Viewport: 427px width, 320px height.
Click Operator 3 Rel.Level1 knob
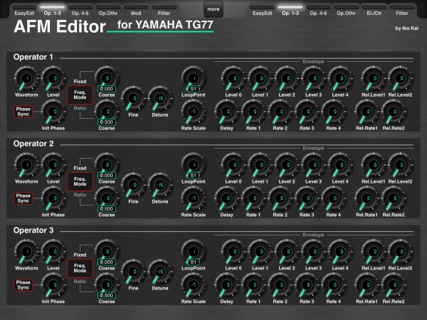pos(374,252)
